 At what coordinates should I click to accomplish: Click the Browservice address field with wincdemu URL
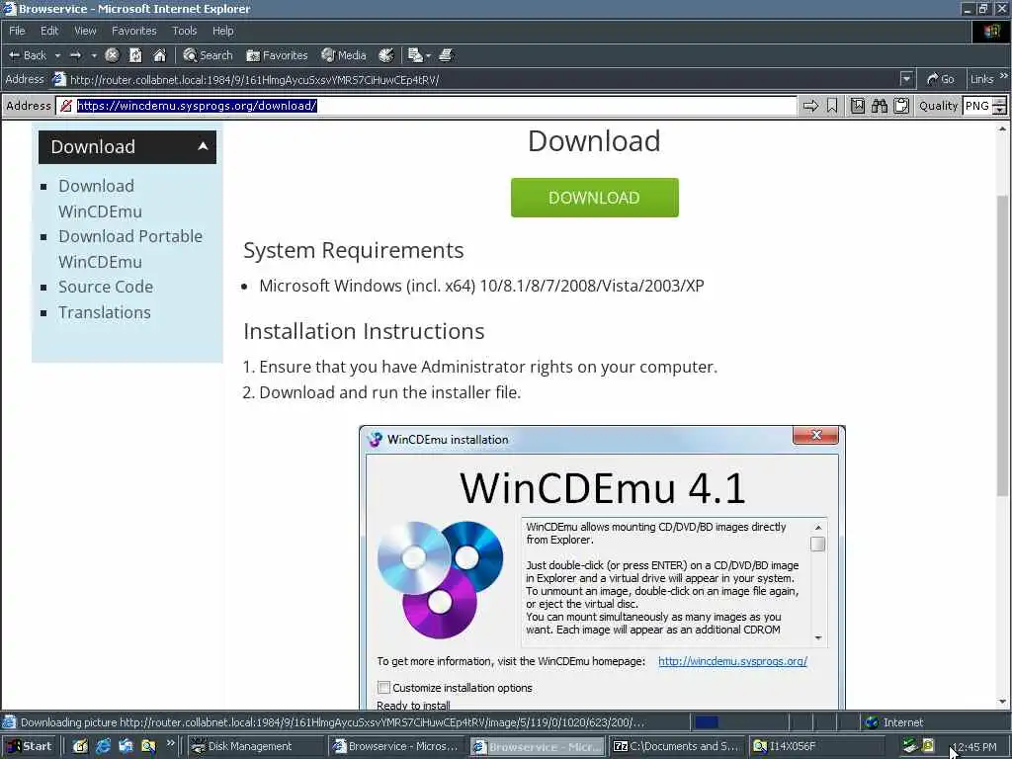tap(427, 106)
